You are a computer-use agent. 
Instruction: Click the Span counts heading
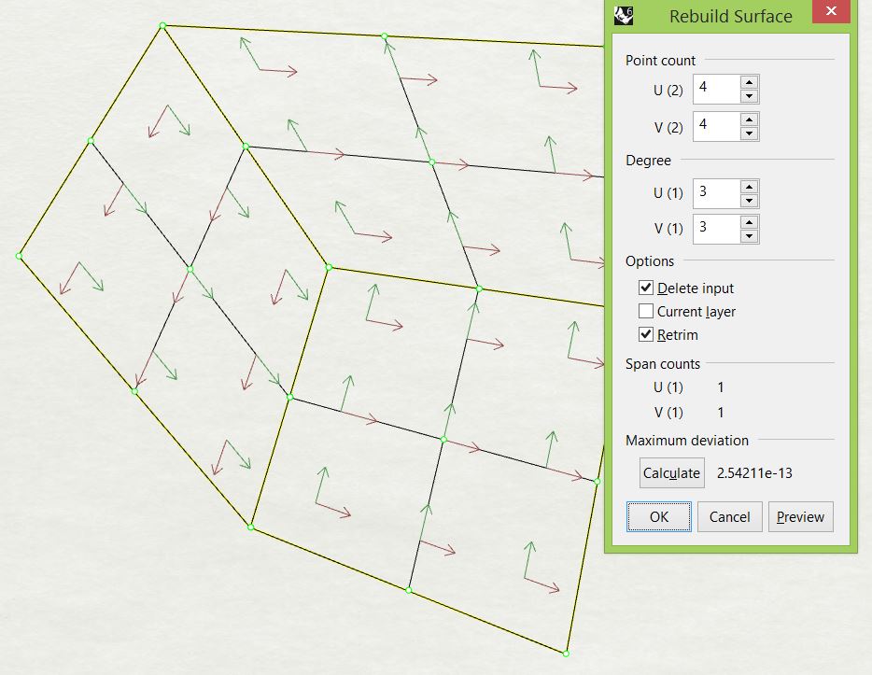tap(662, 363)
